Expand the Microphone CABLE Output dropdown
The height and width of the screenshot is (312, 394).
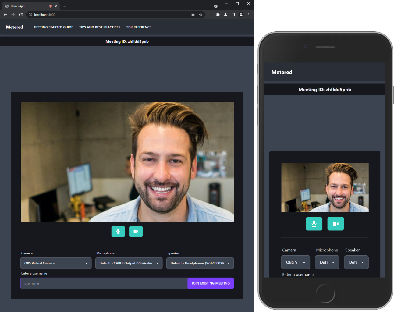coord(129,263)
